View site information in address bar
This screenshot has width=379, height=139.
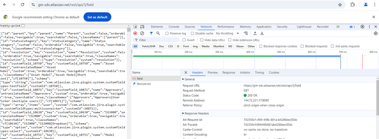pos(33,5)
